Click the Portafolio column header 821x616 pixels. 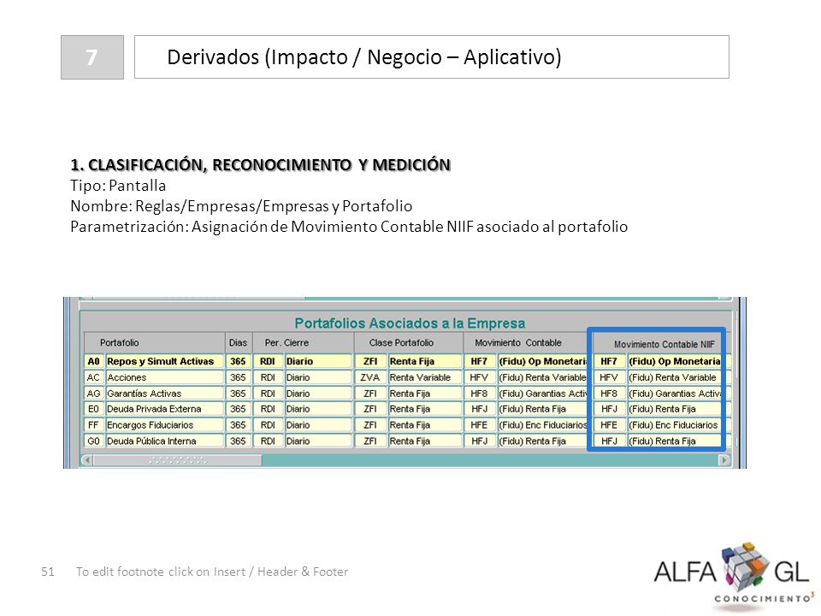click(x=154, y=342)
